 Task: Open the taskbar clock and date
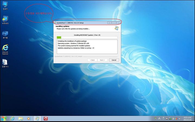187,119
